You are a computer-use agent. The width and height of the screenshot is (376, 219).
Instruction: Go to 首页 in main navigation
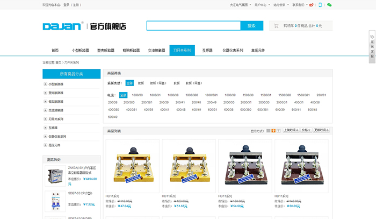click(55, 51)
